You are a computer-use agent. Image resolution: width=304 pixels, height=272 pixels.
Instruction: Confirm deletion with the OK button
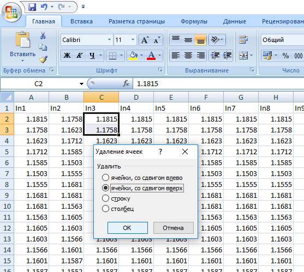[128, 228]
